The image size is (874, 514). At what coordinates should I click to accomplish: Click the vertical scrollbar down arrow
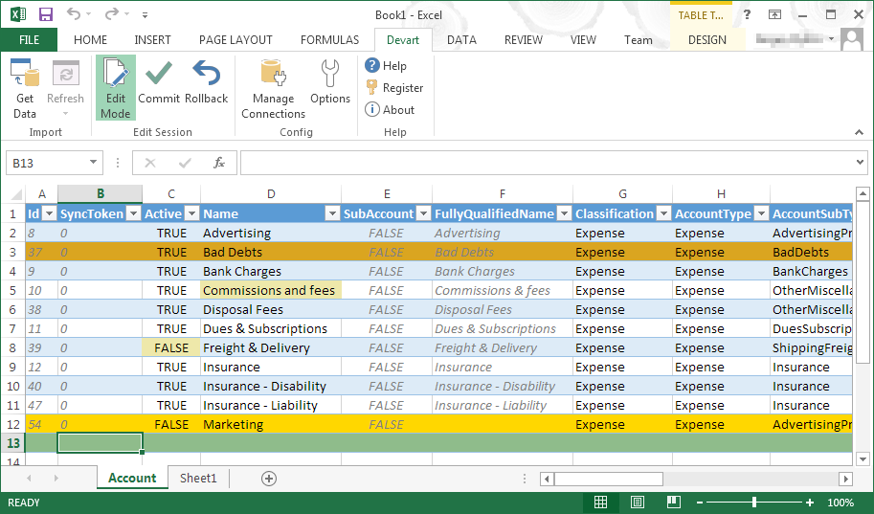click(x=863, y=459)
